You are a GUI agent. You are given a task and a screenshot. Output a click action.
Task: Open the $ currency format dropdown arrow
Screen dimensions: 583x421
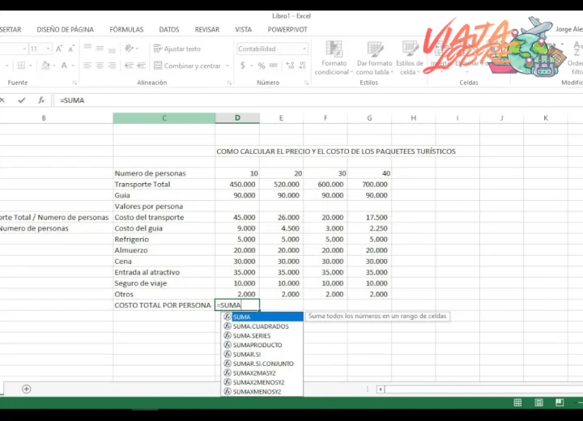(251, 66)
